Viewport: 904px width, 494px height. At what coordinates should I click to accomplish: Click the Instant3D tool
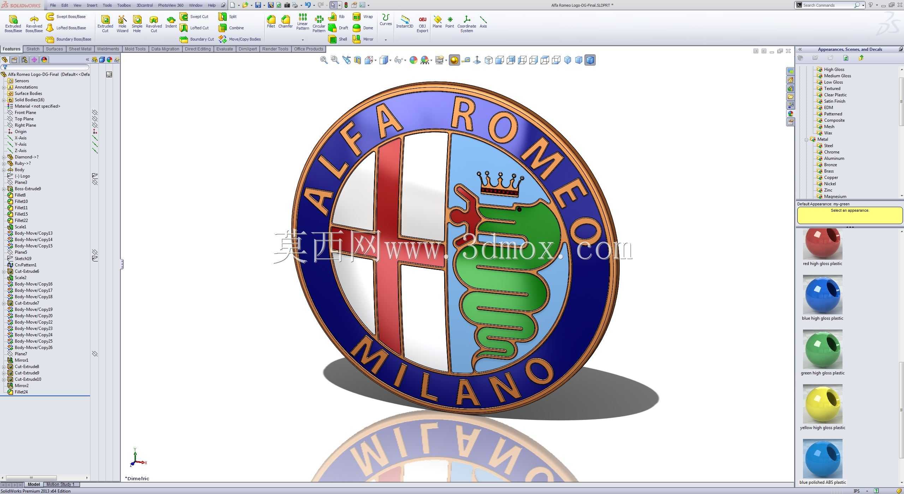click(405, 22)
